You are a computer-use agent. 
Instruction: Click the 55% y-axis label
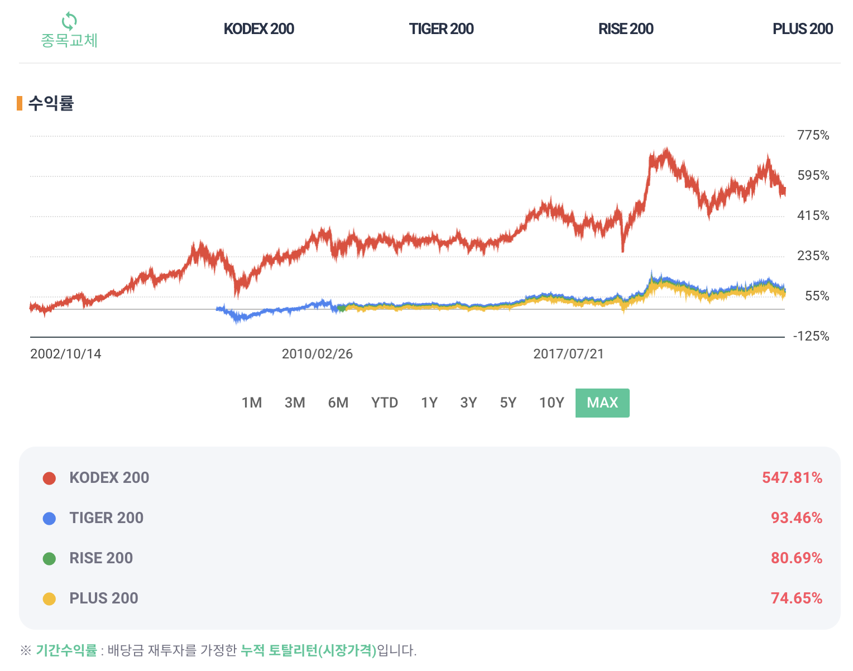point(817,296)
